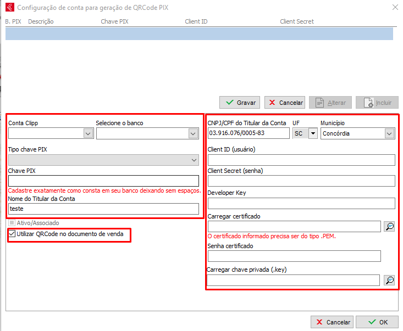
Task: Click the application logo in title bar
Action: click(x=9, y=8)
